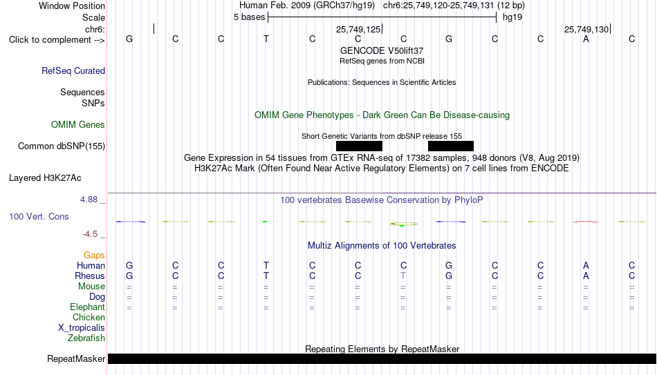Click the 4.88 PhyloP upper range value
Image resolution: width=657 pixels, height=375 pixels.
89,200
